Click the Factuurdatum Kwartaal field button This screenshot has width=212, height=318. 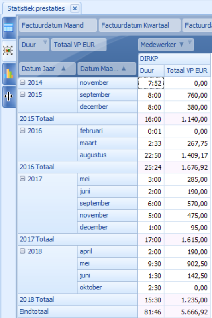coord(139,25)
